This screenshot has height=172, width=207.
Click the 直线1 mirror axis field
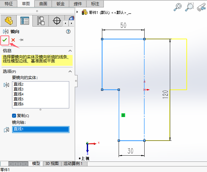tap(41, 129)
